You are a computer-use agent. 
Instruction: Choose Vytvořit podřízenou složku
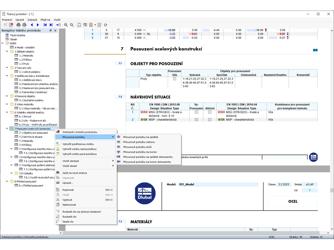[86, 144]
